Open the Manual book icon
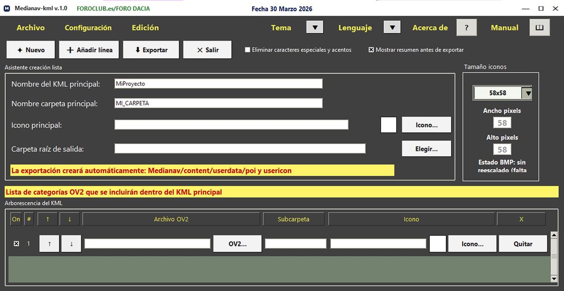This screenshot has width=564, height=291. point(539,28)
